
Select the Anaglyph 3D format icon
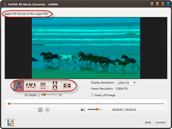(x=19, y=86)
